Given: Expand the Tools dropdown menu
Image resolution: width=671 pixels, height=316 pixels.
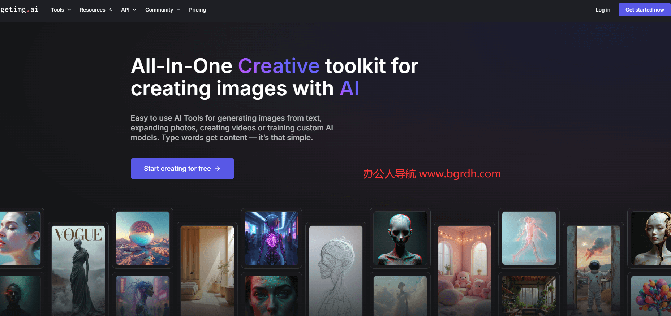Looking at the screenshot, I should click(x=61, y=10).
